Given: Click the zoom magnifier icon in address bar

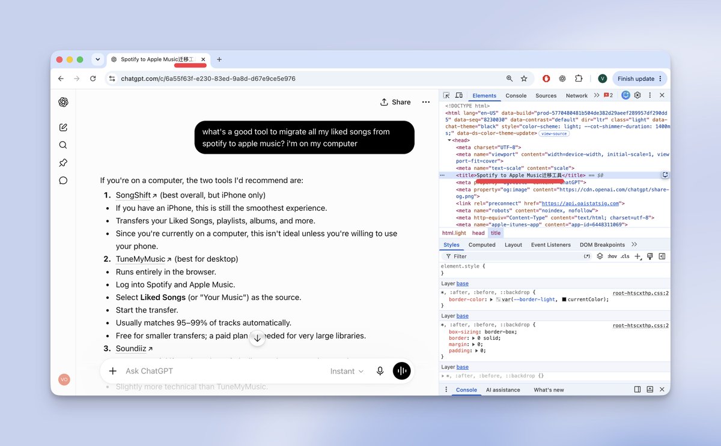Looking at the screenshot, I should [x=510, y=79].
